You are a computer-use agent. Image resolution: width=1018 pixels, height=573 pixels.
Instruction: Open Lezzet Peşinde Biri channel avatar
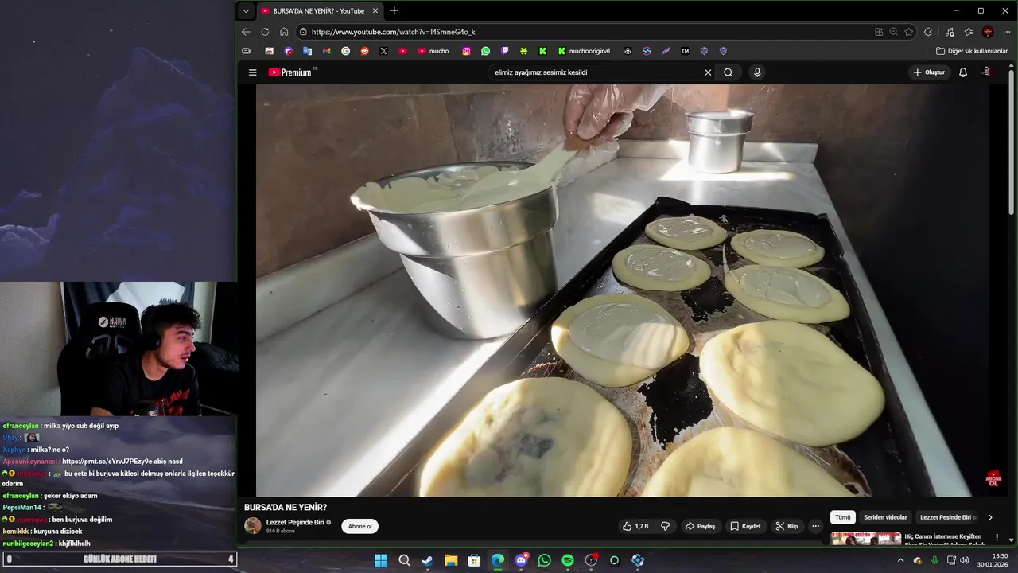(x=253, y=525)
